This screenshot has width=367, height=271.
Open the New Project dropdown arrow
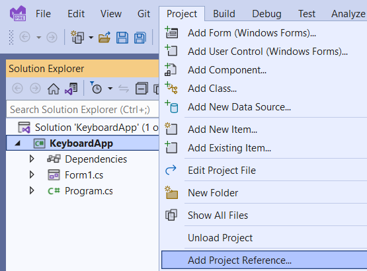tap(91, 37)
